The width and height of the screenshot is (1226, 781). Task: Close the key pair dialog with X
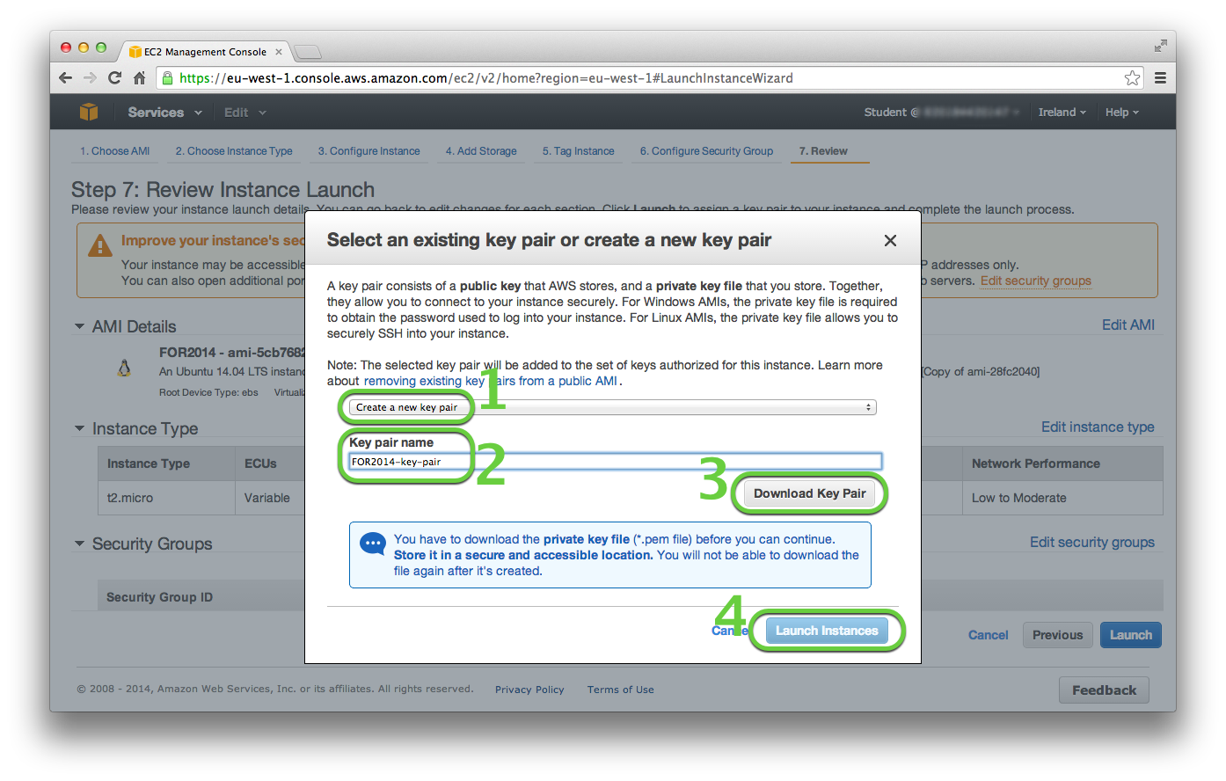(x=890, y=240)
